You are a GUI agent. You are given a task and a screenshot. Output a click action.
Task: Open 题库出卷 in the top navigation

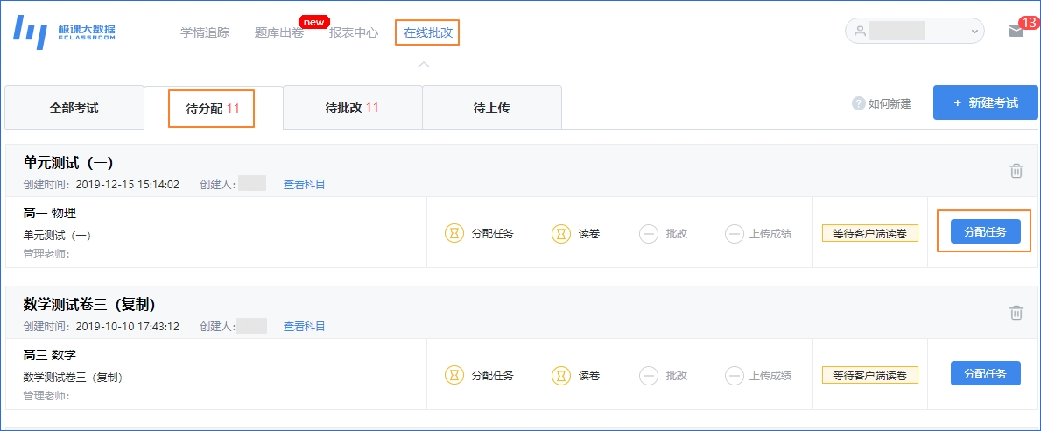278,32
